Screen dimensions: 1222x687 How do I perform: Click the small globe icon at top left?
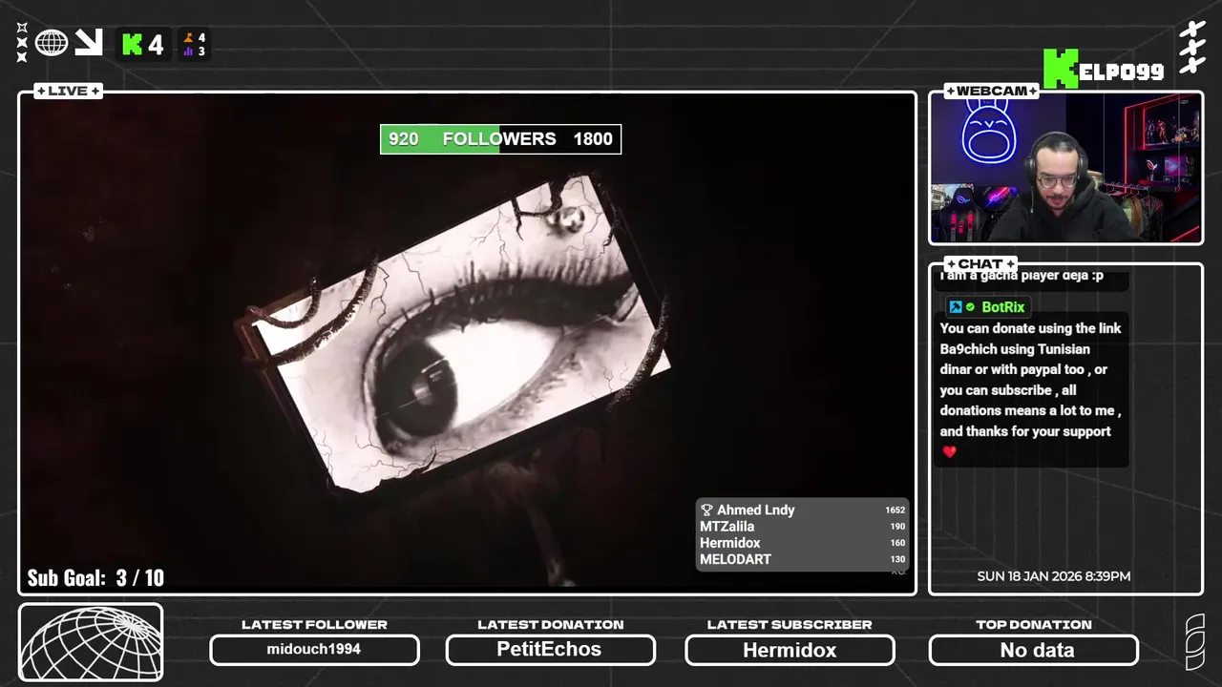(x=52, y=43)
